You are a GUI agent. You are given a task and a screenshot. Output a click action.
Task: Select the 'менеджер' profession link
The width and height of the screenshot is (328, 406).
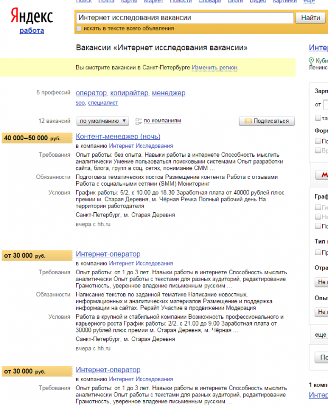168,93
